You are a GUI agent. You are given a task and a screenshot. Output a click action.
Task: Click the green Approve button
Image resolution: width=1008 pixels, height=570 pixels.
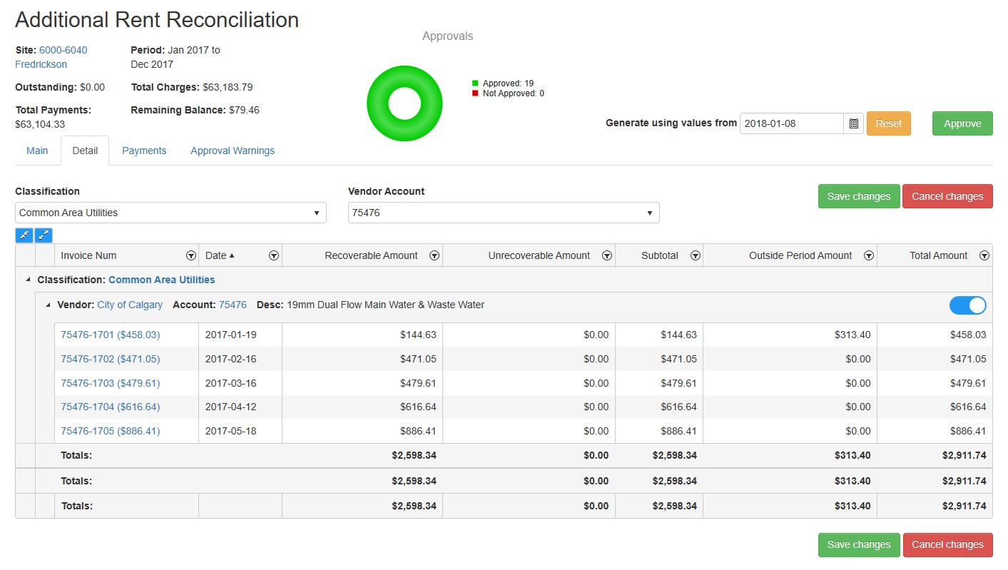pyautogui.click(x=962, y=123)
